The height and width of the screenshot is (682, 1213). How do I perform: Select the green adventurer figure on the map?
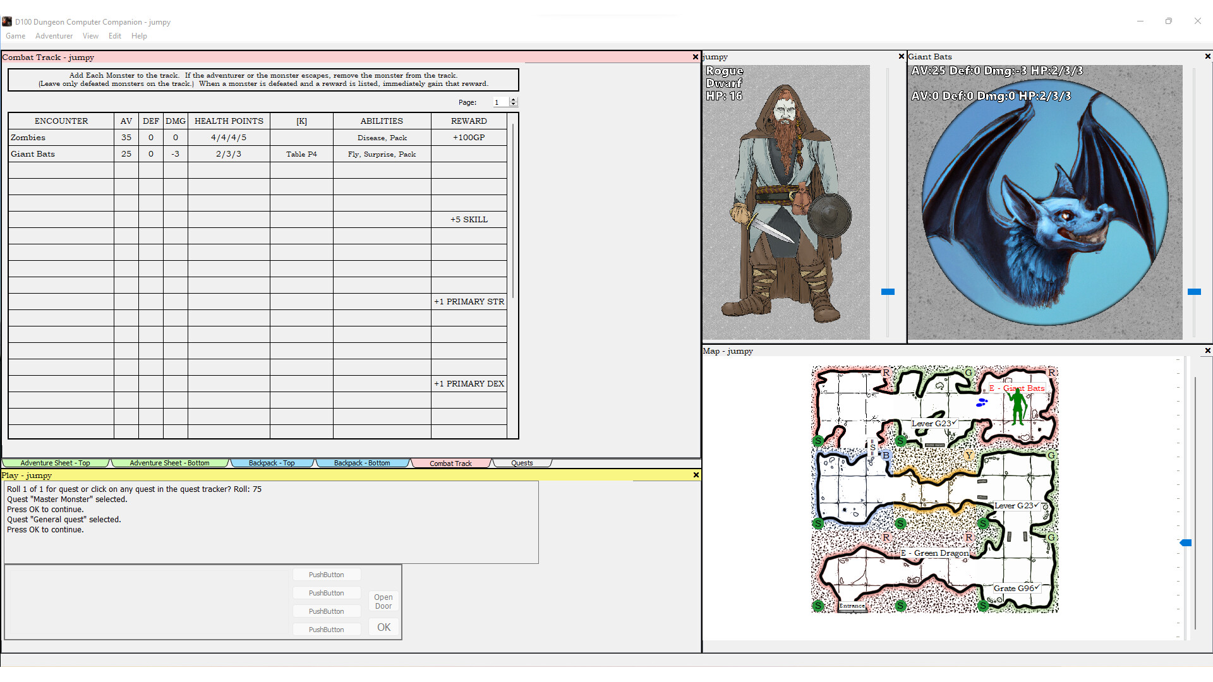1018,407
